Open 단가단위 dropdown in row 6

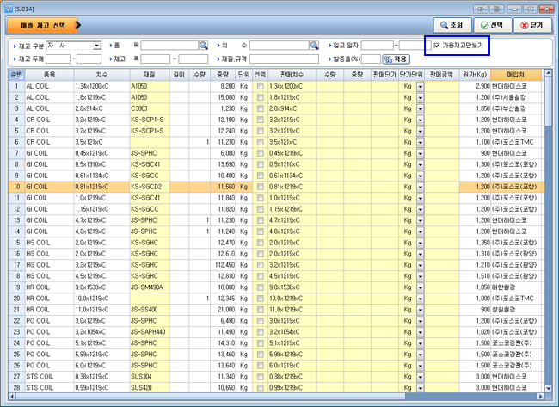tap(420, 142)
